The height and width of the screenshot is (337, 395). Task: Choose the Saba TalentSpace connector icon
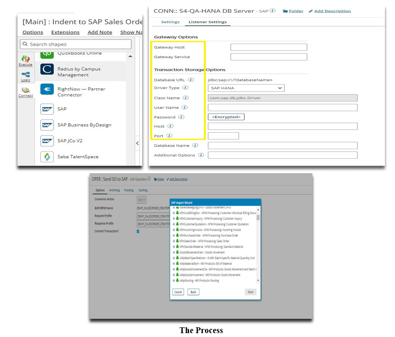tap(47, 157)
